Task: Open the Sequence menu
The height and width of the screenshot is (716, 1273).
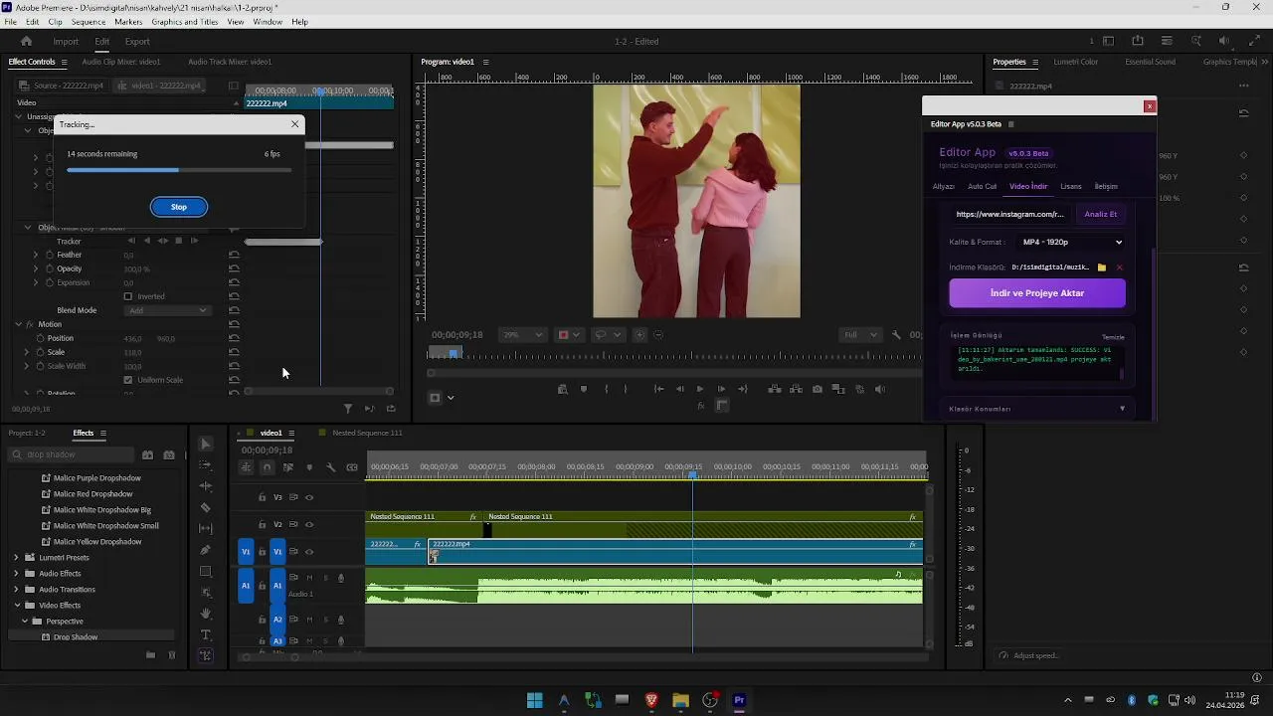Action: point(89,22)
